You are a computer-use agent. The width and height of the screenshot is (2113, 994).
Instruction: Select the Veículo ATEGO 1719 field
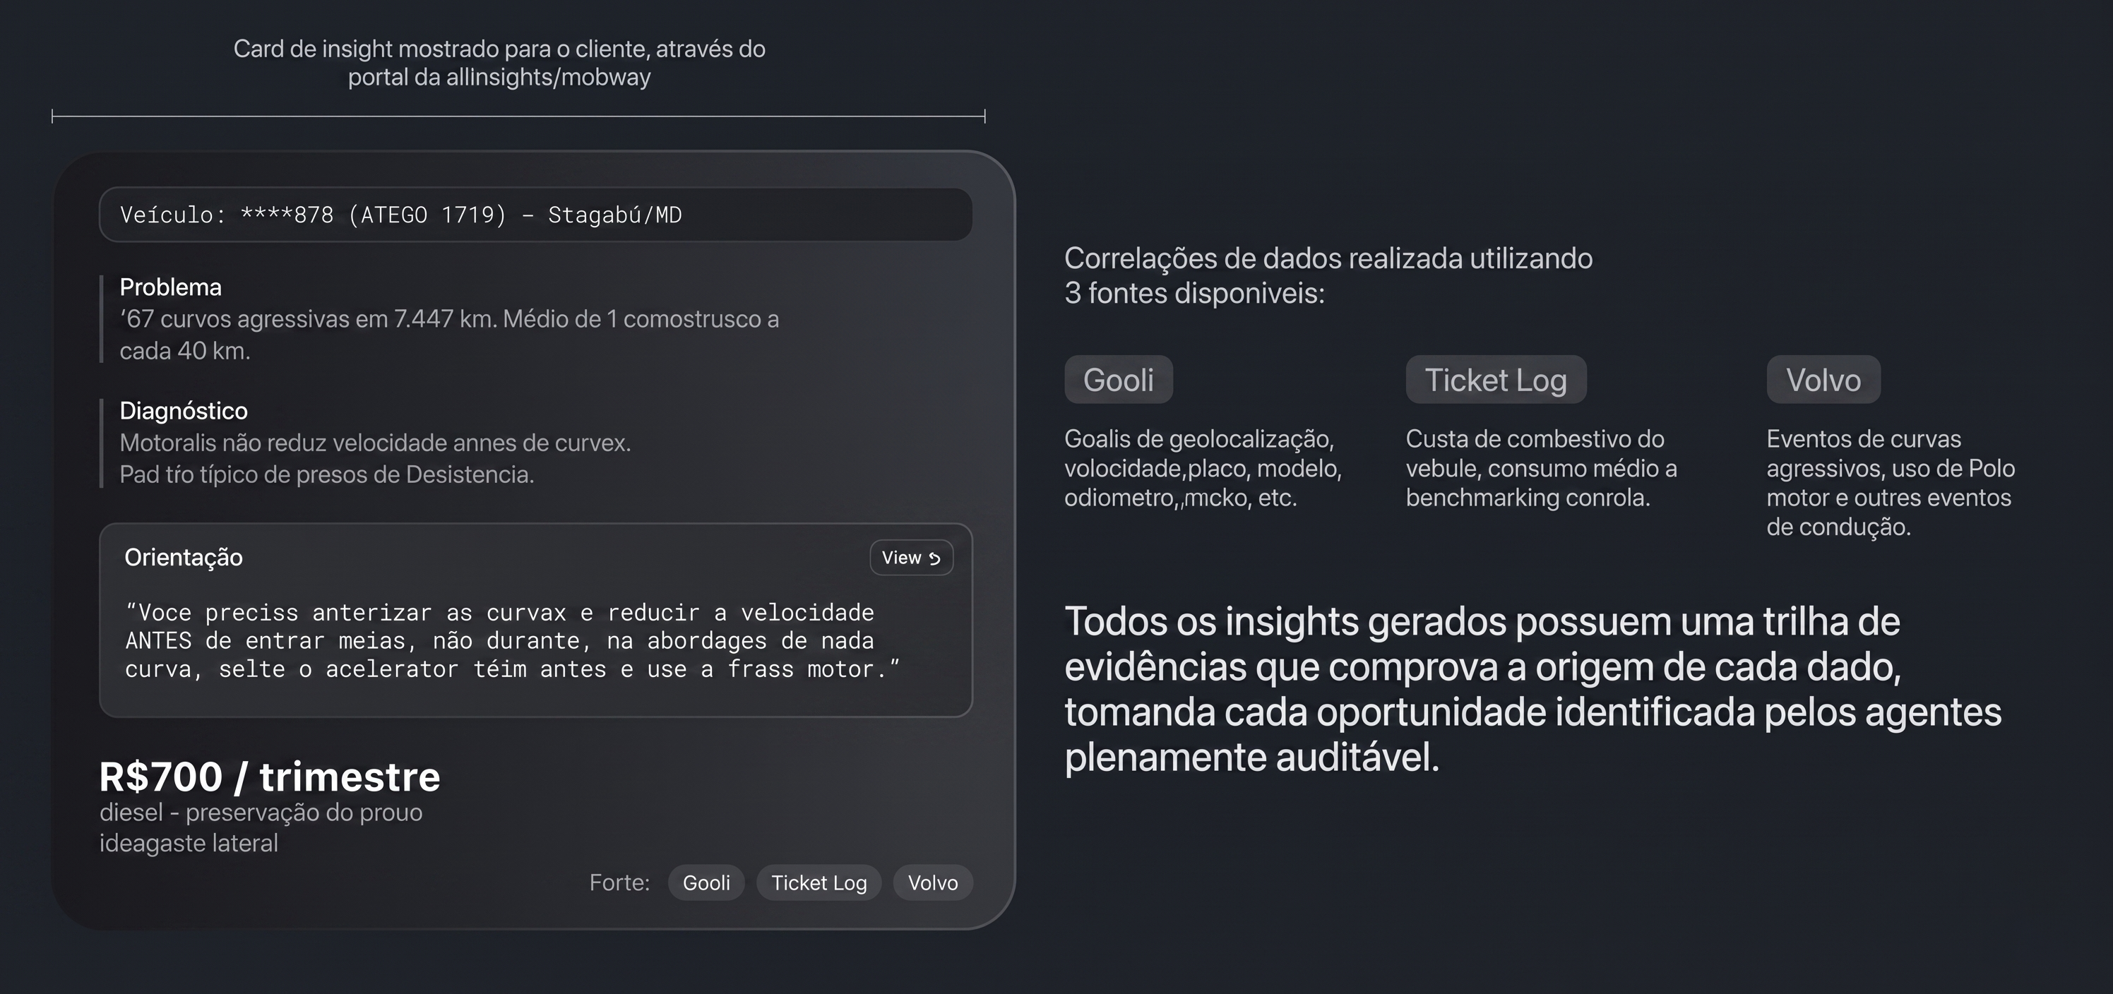pos(535,215)
